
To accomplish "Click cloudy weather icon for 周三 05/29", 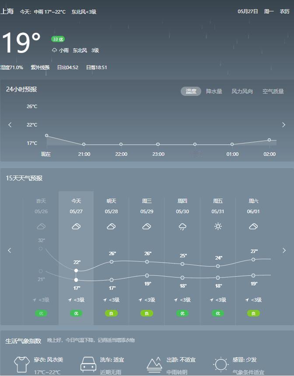I will click(x=147, y=226).
